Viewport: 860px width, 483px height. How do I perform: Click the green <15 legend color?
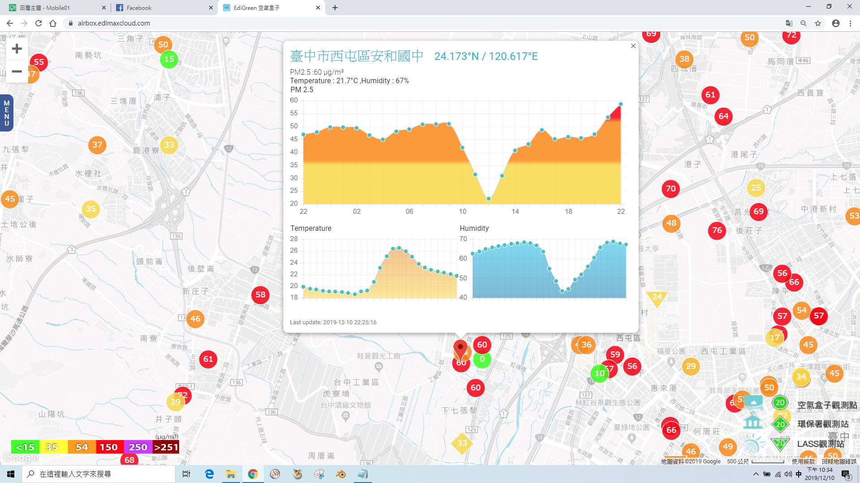(25, 447)
